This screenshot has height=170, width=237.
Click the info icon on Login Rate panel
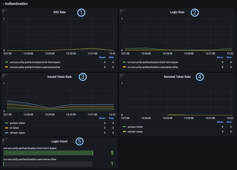121,11
